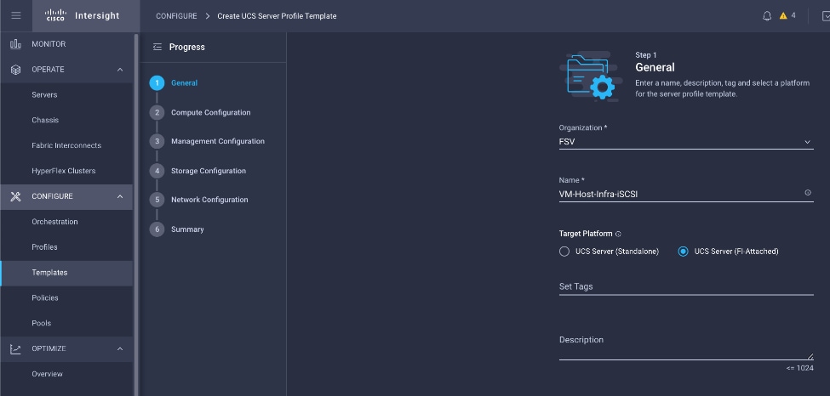This screenshot has width=830, height=396.
Task: Click the Operate cube icon
Action: pyautogui.click(x=15, y=70)
